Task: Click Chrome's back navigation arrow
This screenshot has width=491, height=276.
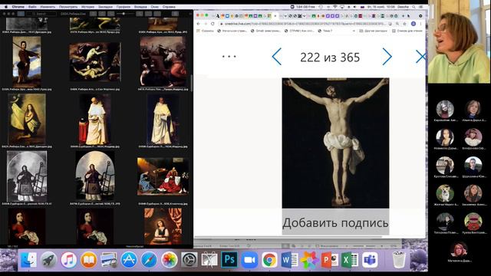Action: (x=198, y=24)
